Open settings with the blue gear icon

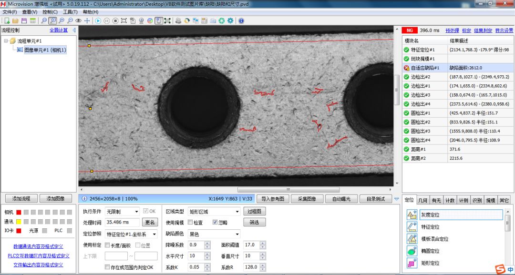coord(230,20)
